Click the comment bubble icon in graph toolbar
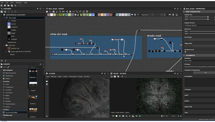The height and width of the screenshot is (122, 215). pyautogui.click(x=132, y=15)
